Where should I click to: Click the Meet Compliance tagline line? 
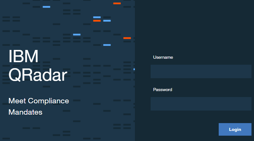39,101
